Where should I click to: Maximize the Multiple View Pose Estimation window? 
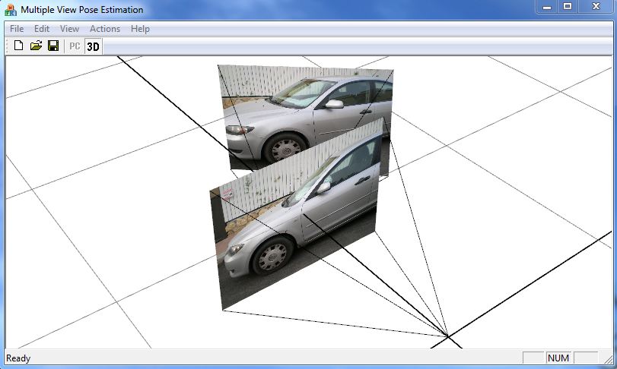(567, 7)
